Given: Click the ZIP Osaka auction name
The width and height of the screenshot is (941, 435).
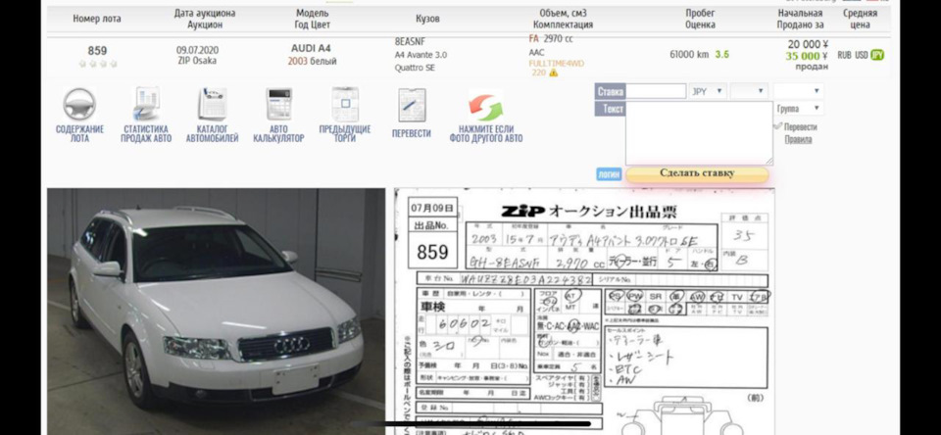Looking at the screenshot, I should click(197, 61).
